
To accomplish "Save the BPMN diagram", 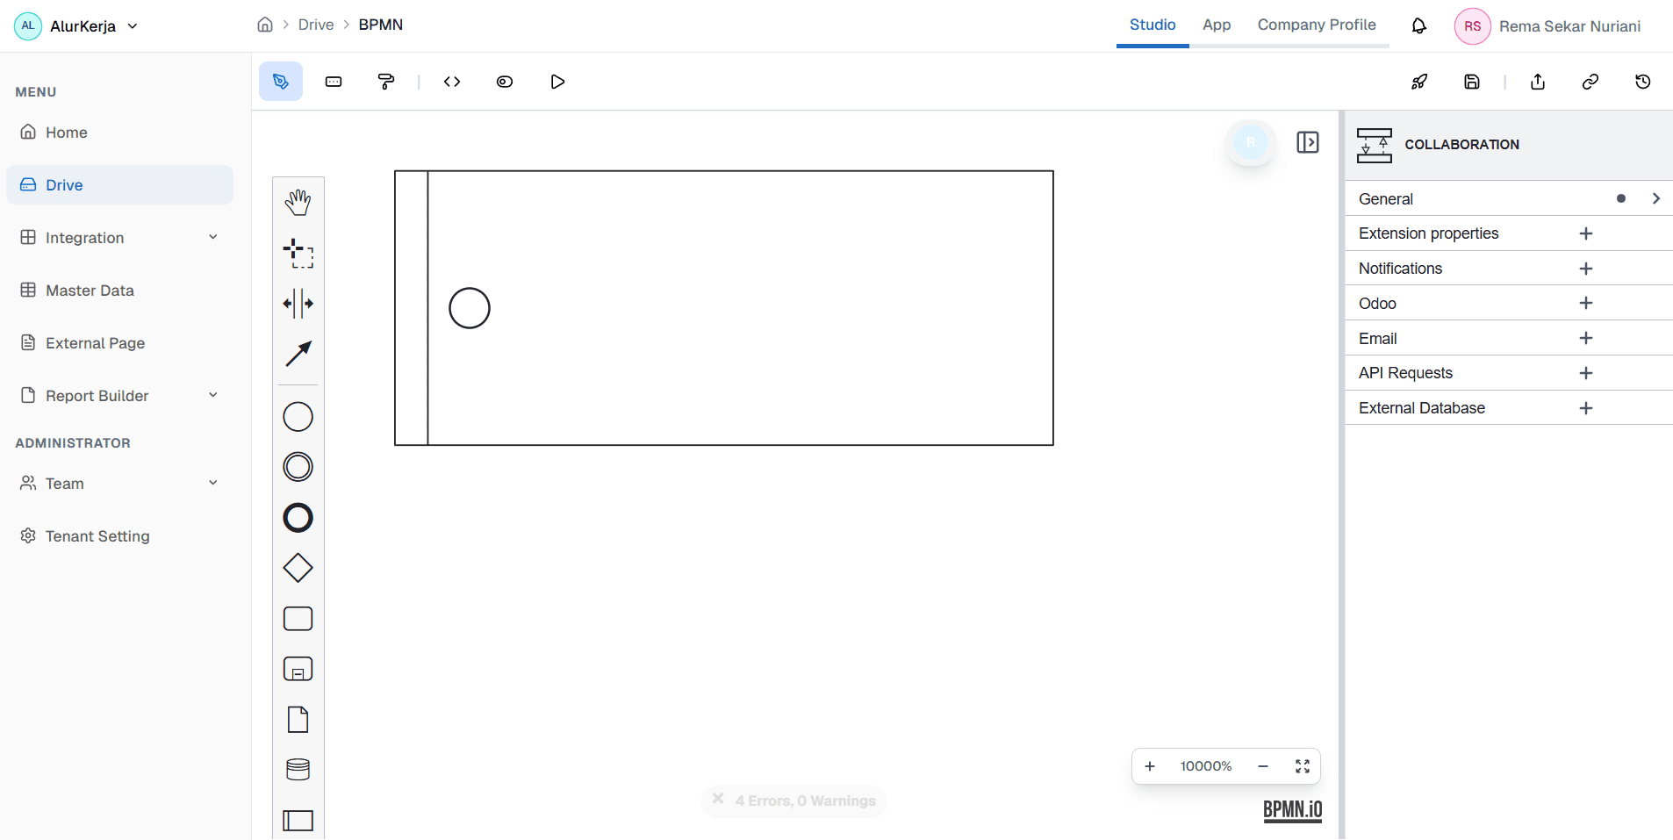I will (x=1473, y=81).
